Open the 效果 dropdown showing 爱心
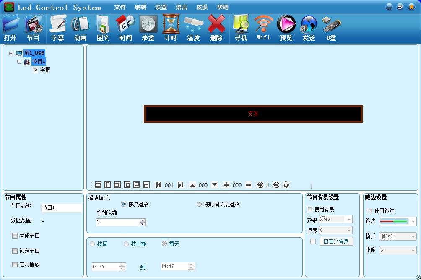421x280 pixels. coord(335,219)
